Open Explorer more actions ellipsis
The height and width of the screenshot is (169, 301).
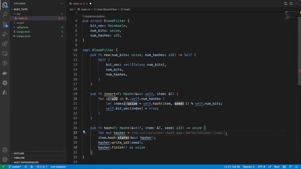pos(62,3)
